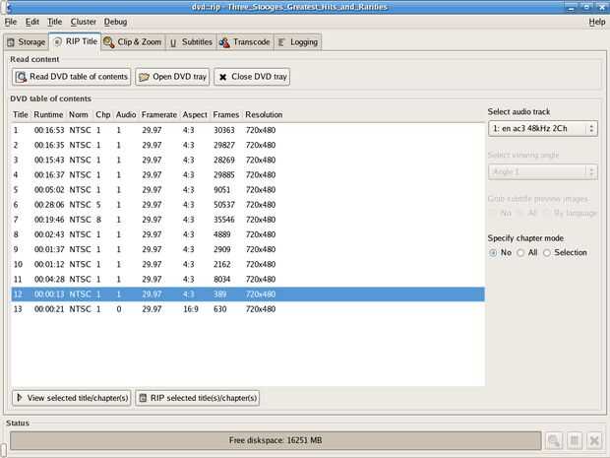
Task: Select title 6 with runtime 00:28:06
Action: point(248,205)
